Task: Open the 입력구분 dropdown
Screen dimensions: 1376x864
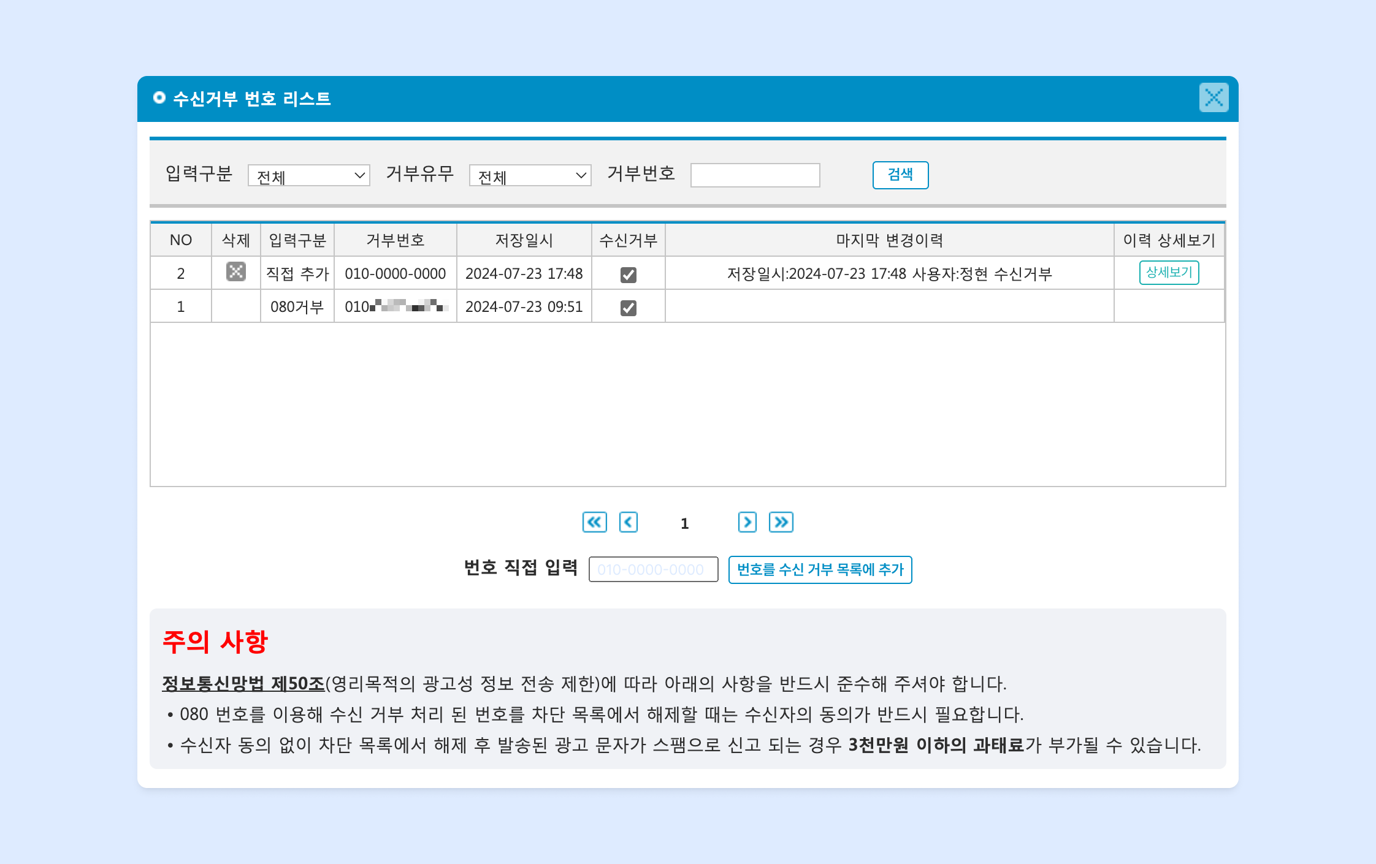Action: click(x=308, y=176)
